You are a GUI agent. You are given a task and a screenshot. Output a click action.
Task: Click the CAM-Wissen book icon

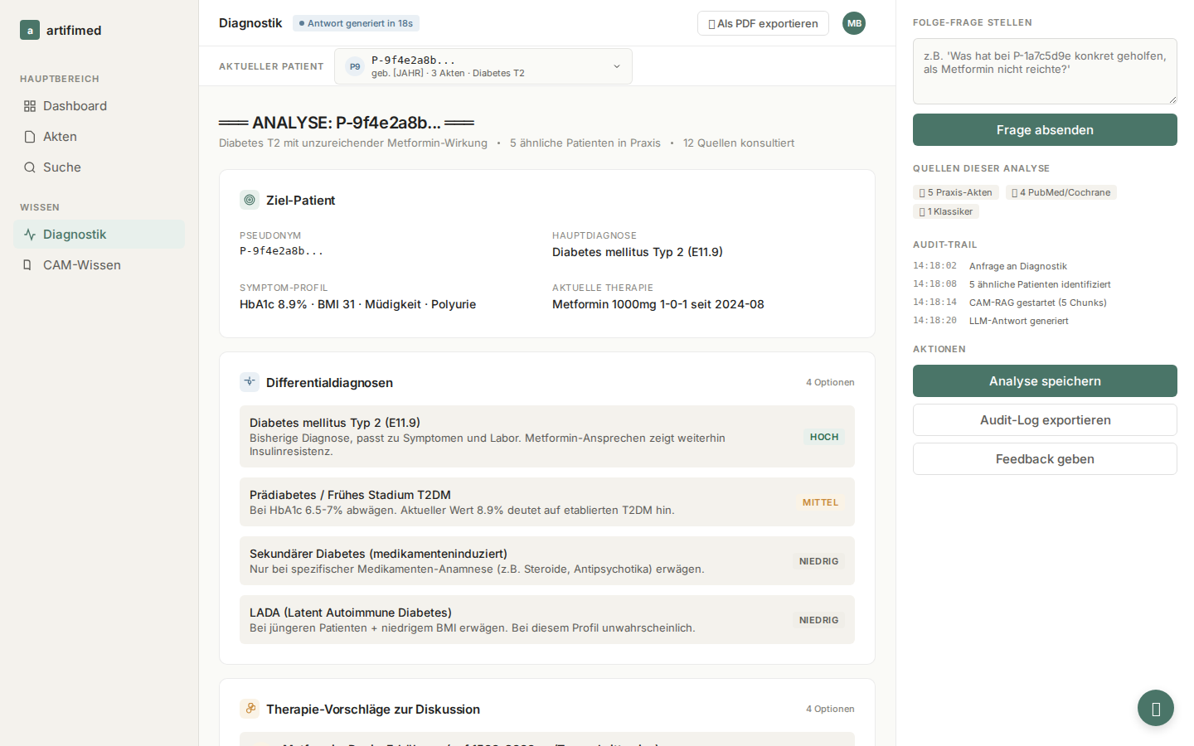(x=27, y=265)
